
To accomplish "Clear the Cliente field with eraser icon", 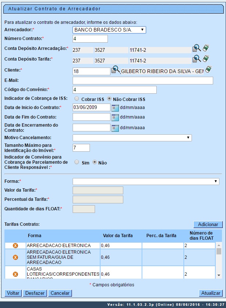I will point(208,69).
